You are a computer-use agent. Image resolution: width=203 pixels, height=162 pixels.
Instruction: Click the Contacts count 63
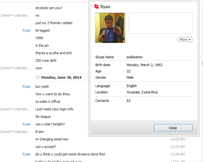coord(128,101)
